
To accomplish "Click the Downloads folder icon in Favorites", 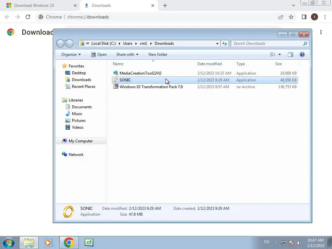I will coord(68,80).
